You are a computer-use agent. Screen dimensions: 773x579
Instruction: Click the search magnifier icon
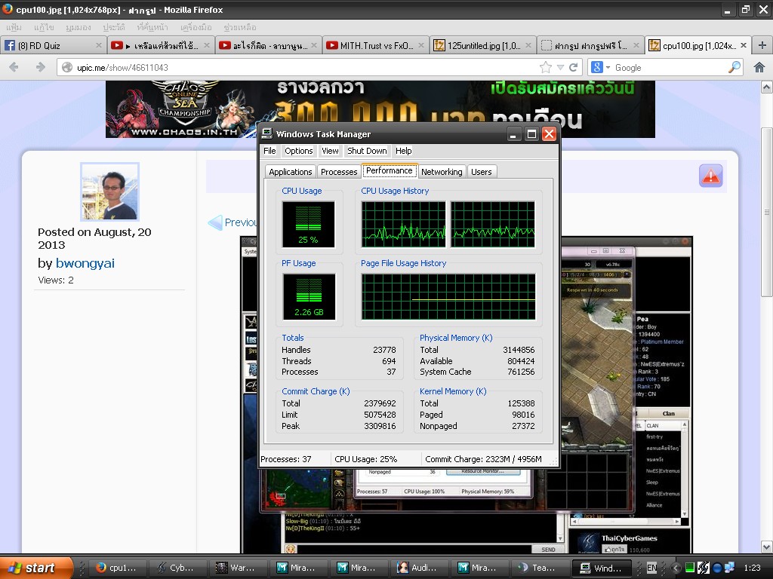click(734, 67)
